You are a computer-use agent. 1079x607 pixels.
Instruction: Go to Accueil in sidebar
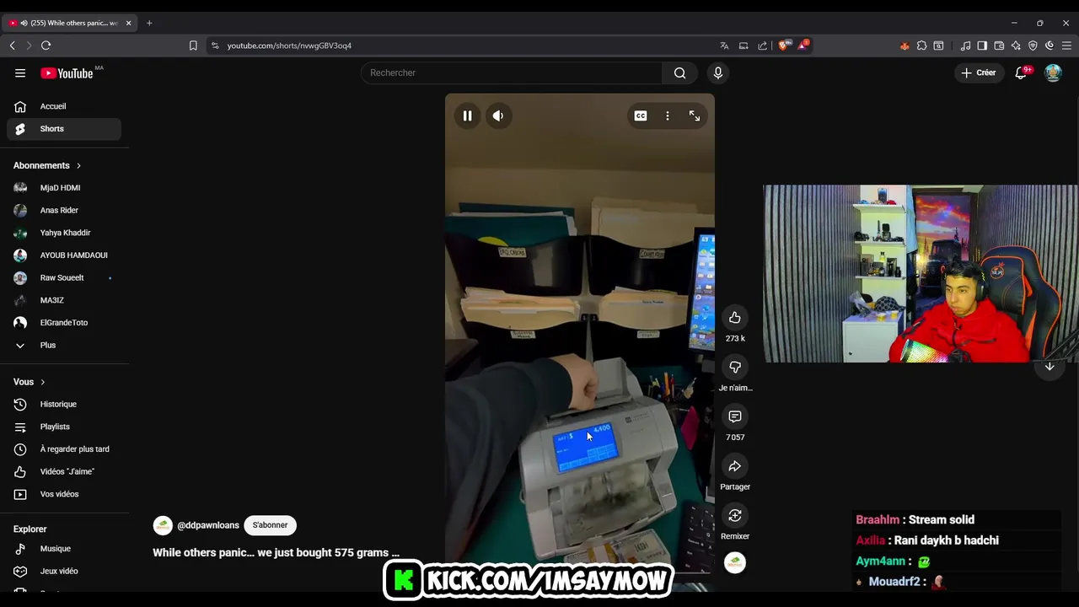64,106
